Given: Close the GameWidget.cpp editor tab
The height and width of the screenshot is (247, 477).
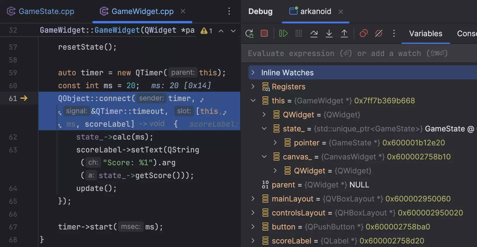Looking at the screenshot, I should [183, 11].
